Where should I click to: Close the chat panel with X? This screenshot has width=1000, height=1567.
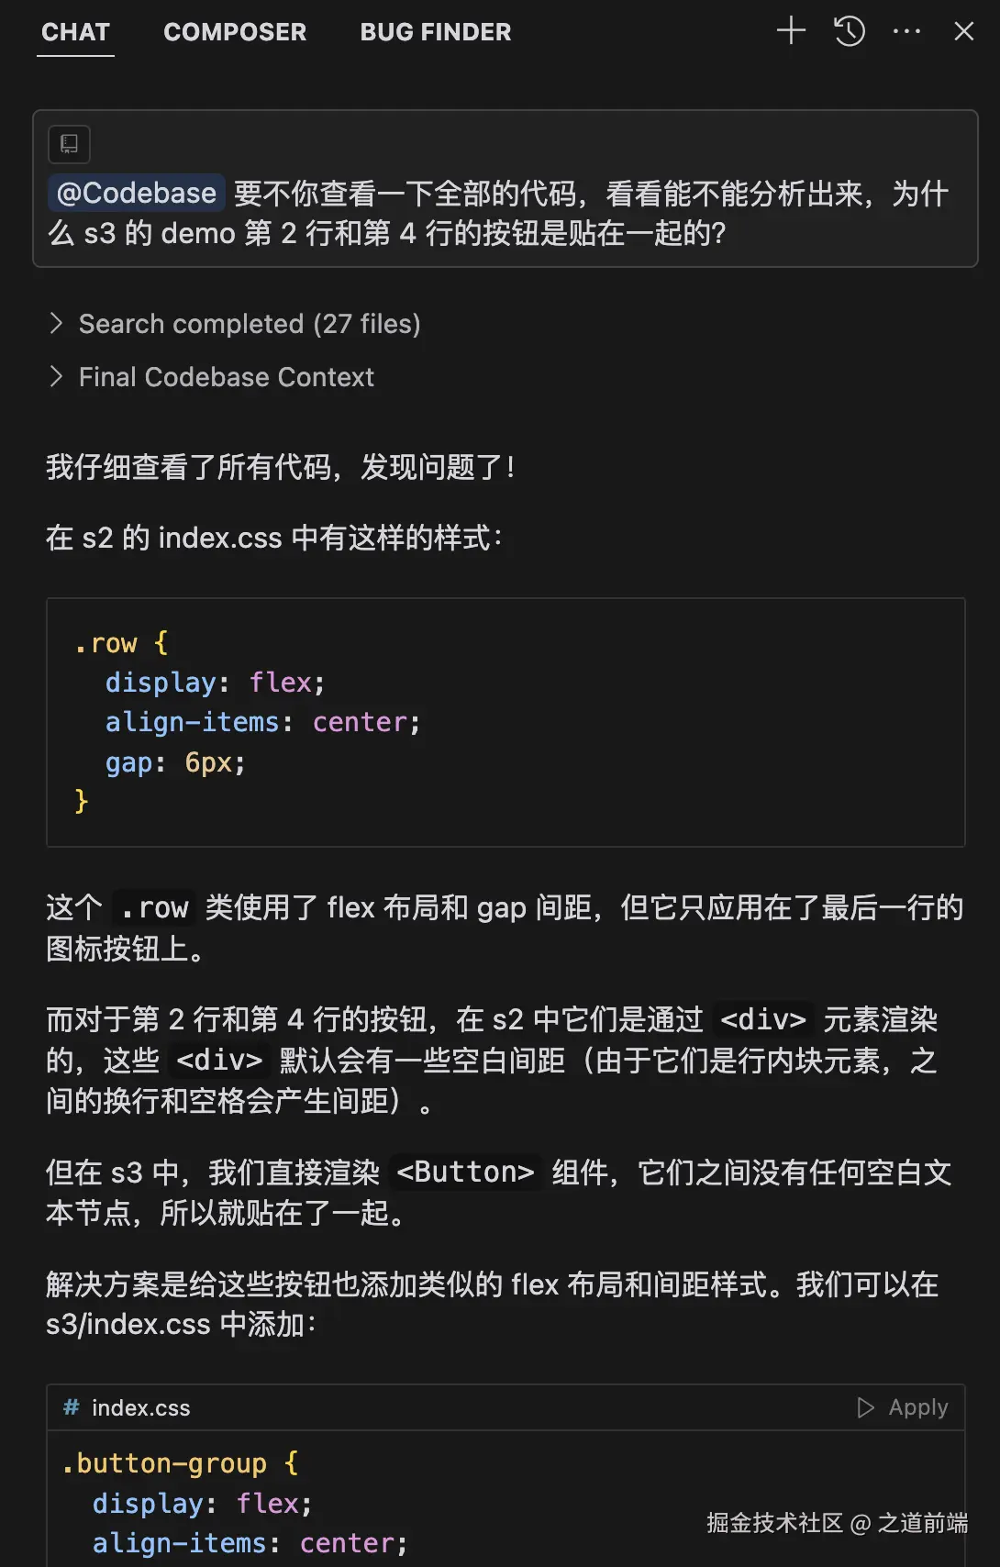963,31
